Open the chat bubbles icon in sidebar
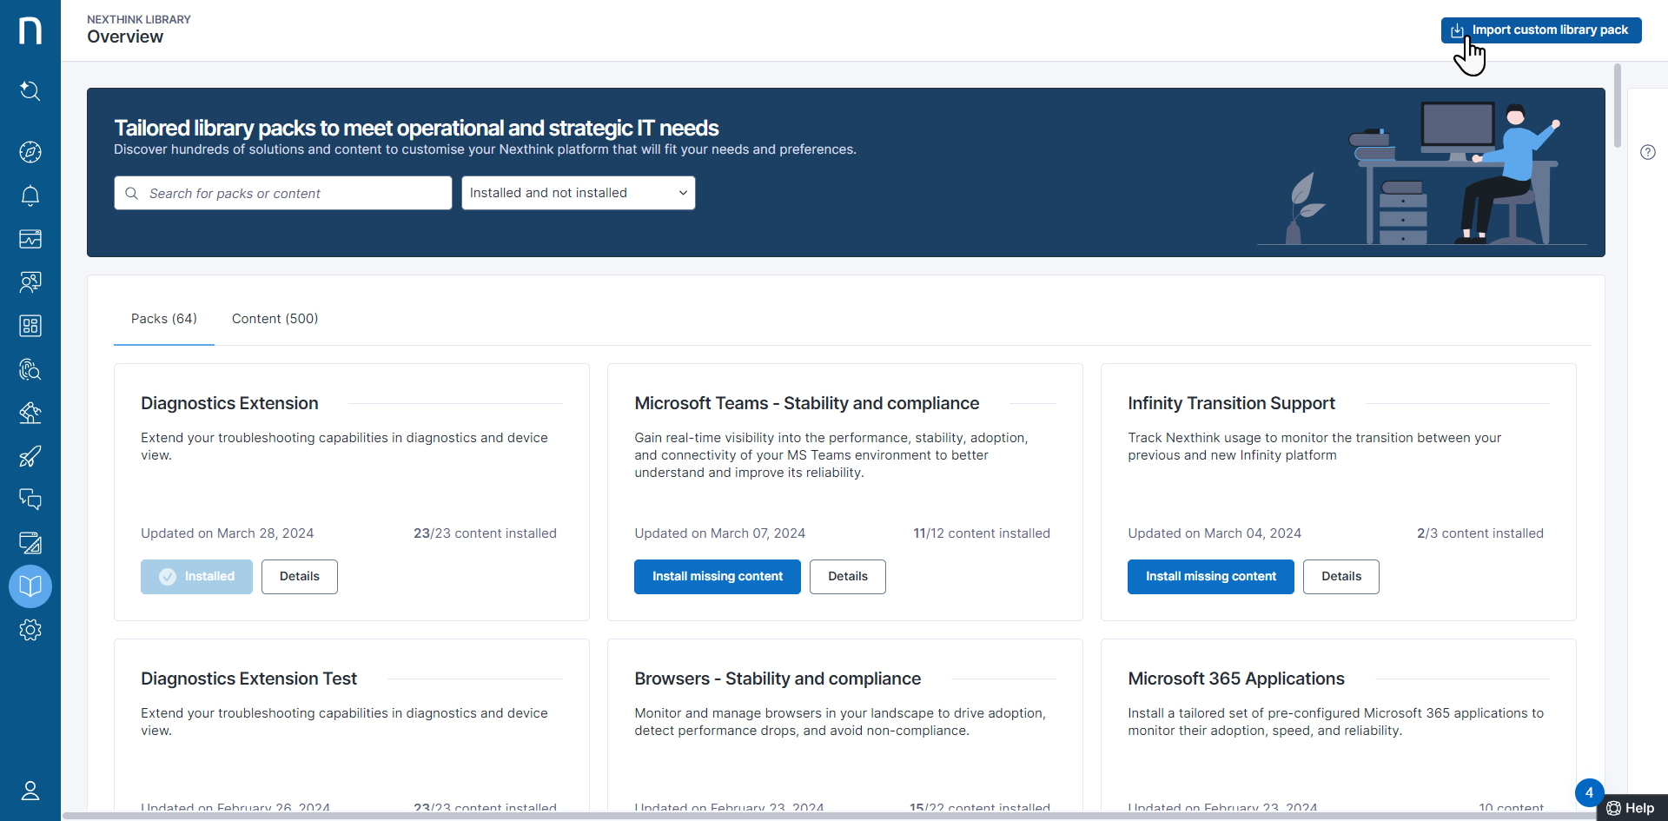Screen dimensions: 1668x821 30,500
